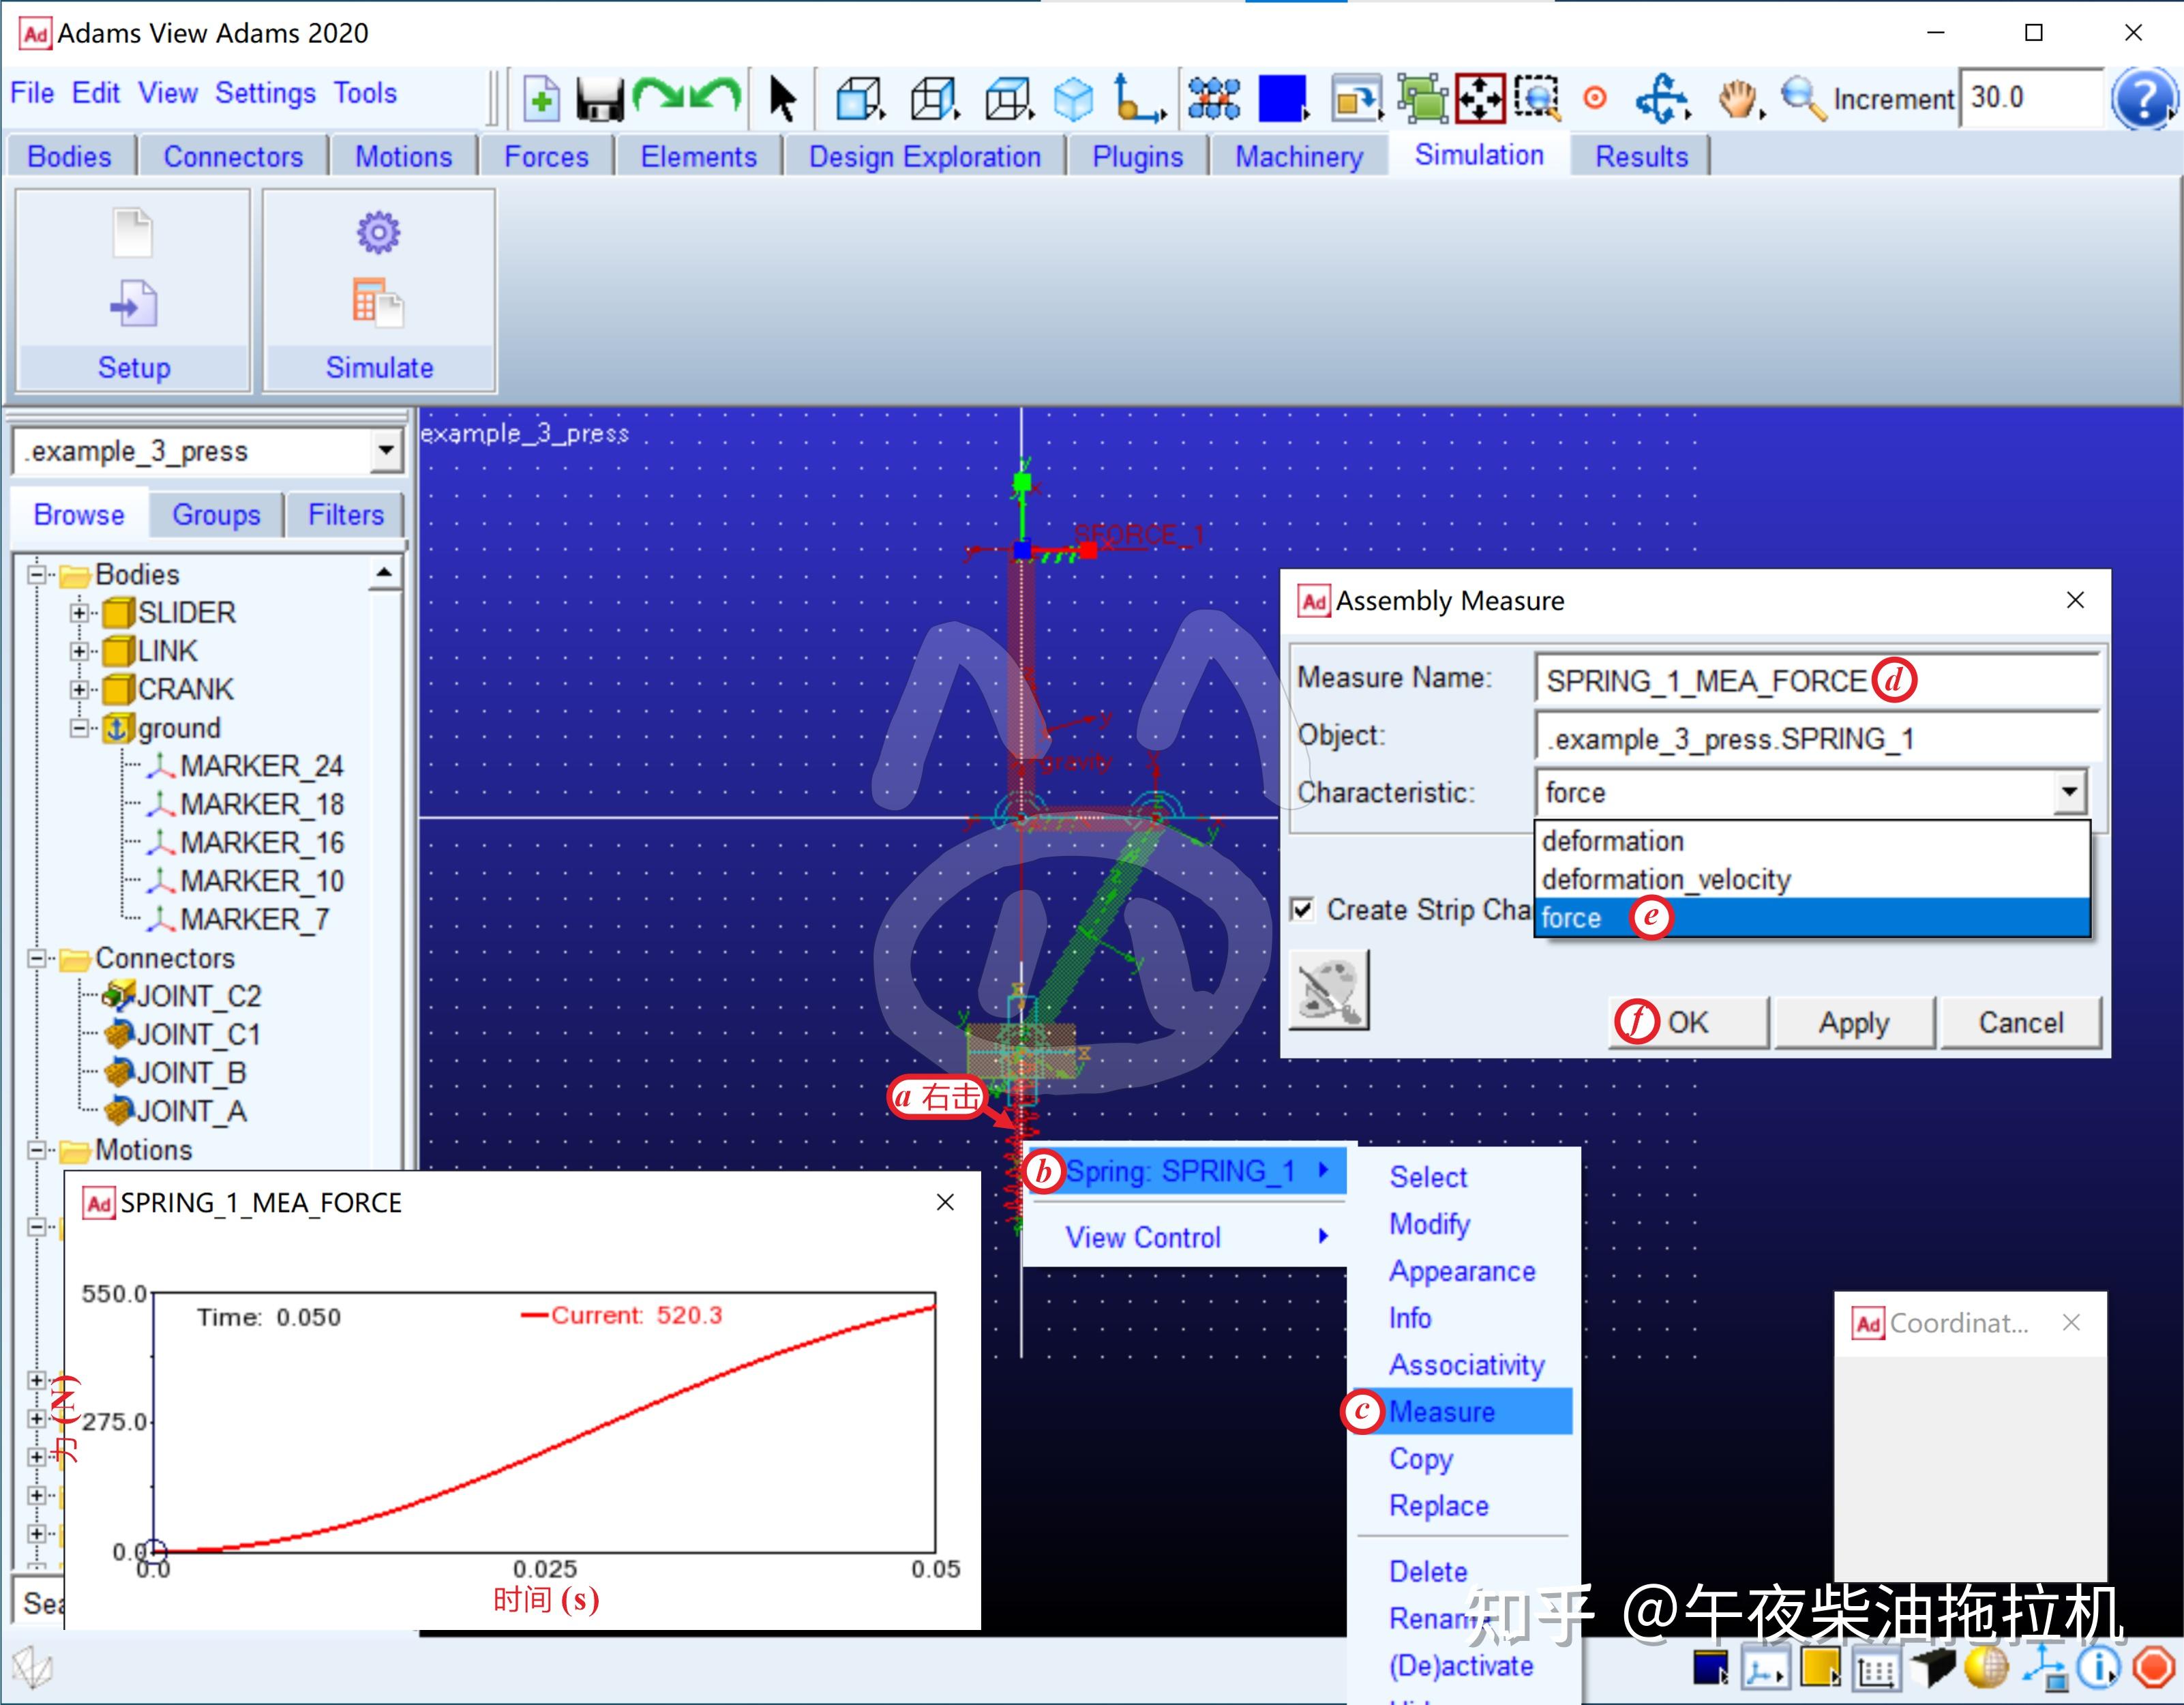Select JOINT_C2 in the tree
The width and height of the screenshot is (2184, 1705).
click(199, 997)
